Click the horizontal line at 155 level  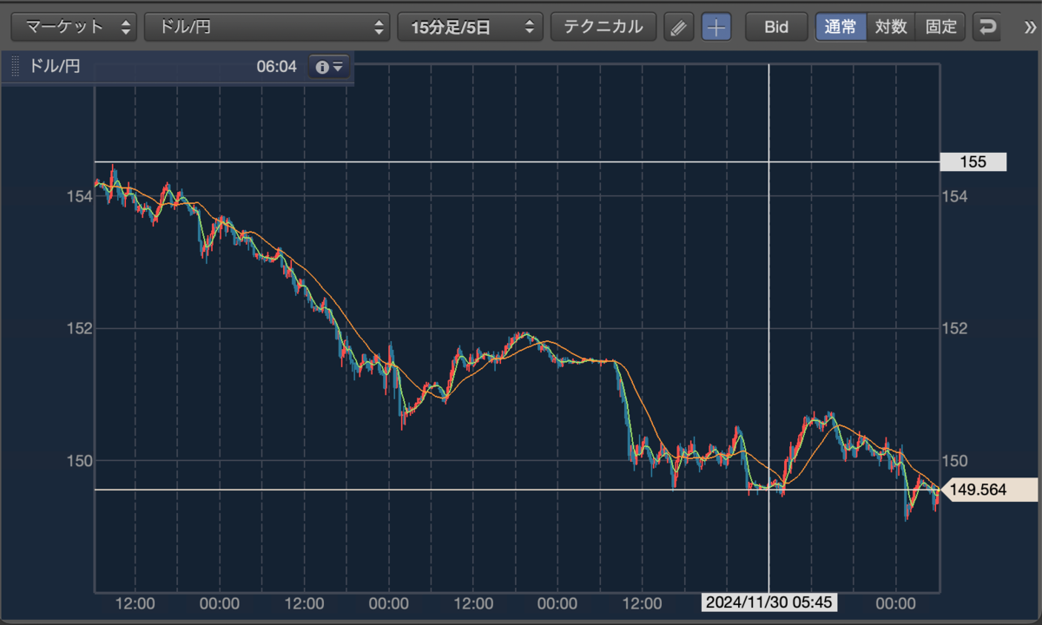(x=518, y=161)
